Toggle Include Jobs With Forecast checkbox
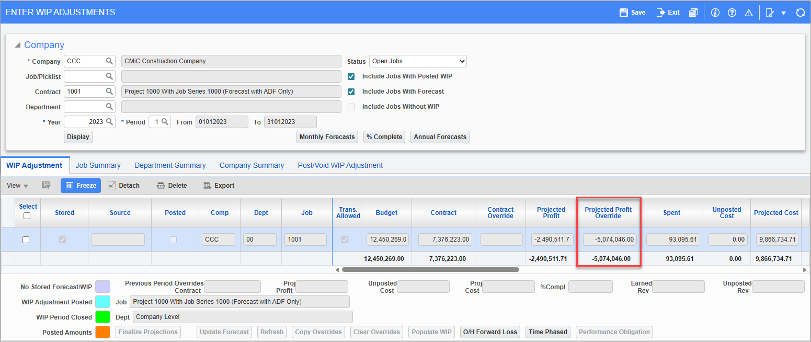The height and width of the screenshot is (342, 811). pos(351,92)
